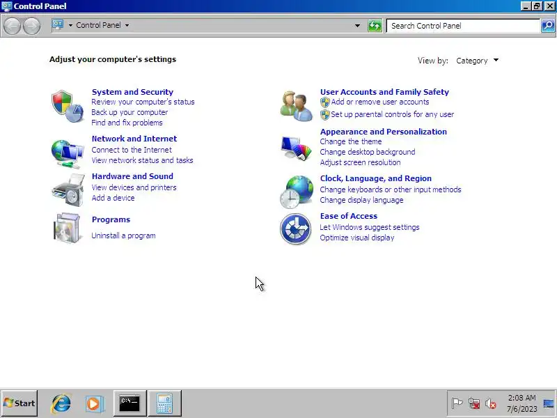Screen dimensions: 557x418
Task: Click Change keyboards or other input methods
Action: coord(391,189)
